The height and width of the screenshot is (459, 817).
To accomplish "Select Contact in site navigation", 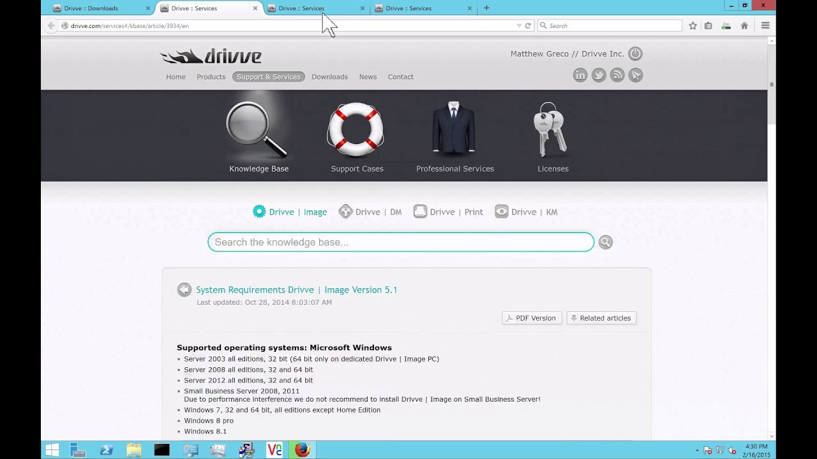I will (400, 77).
